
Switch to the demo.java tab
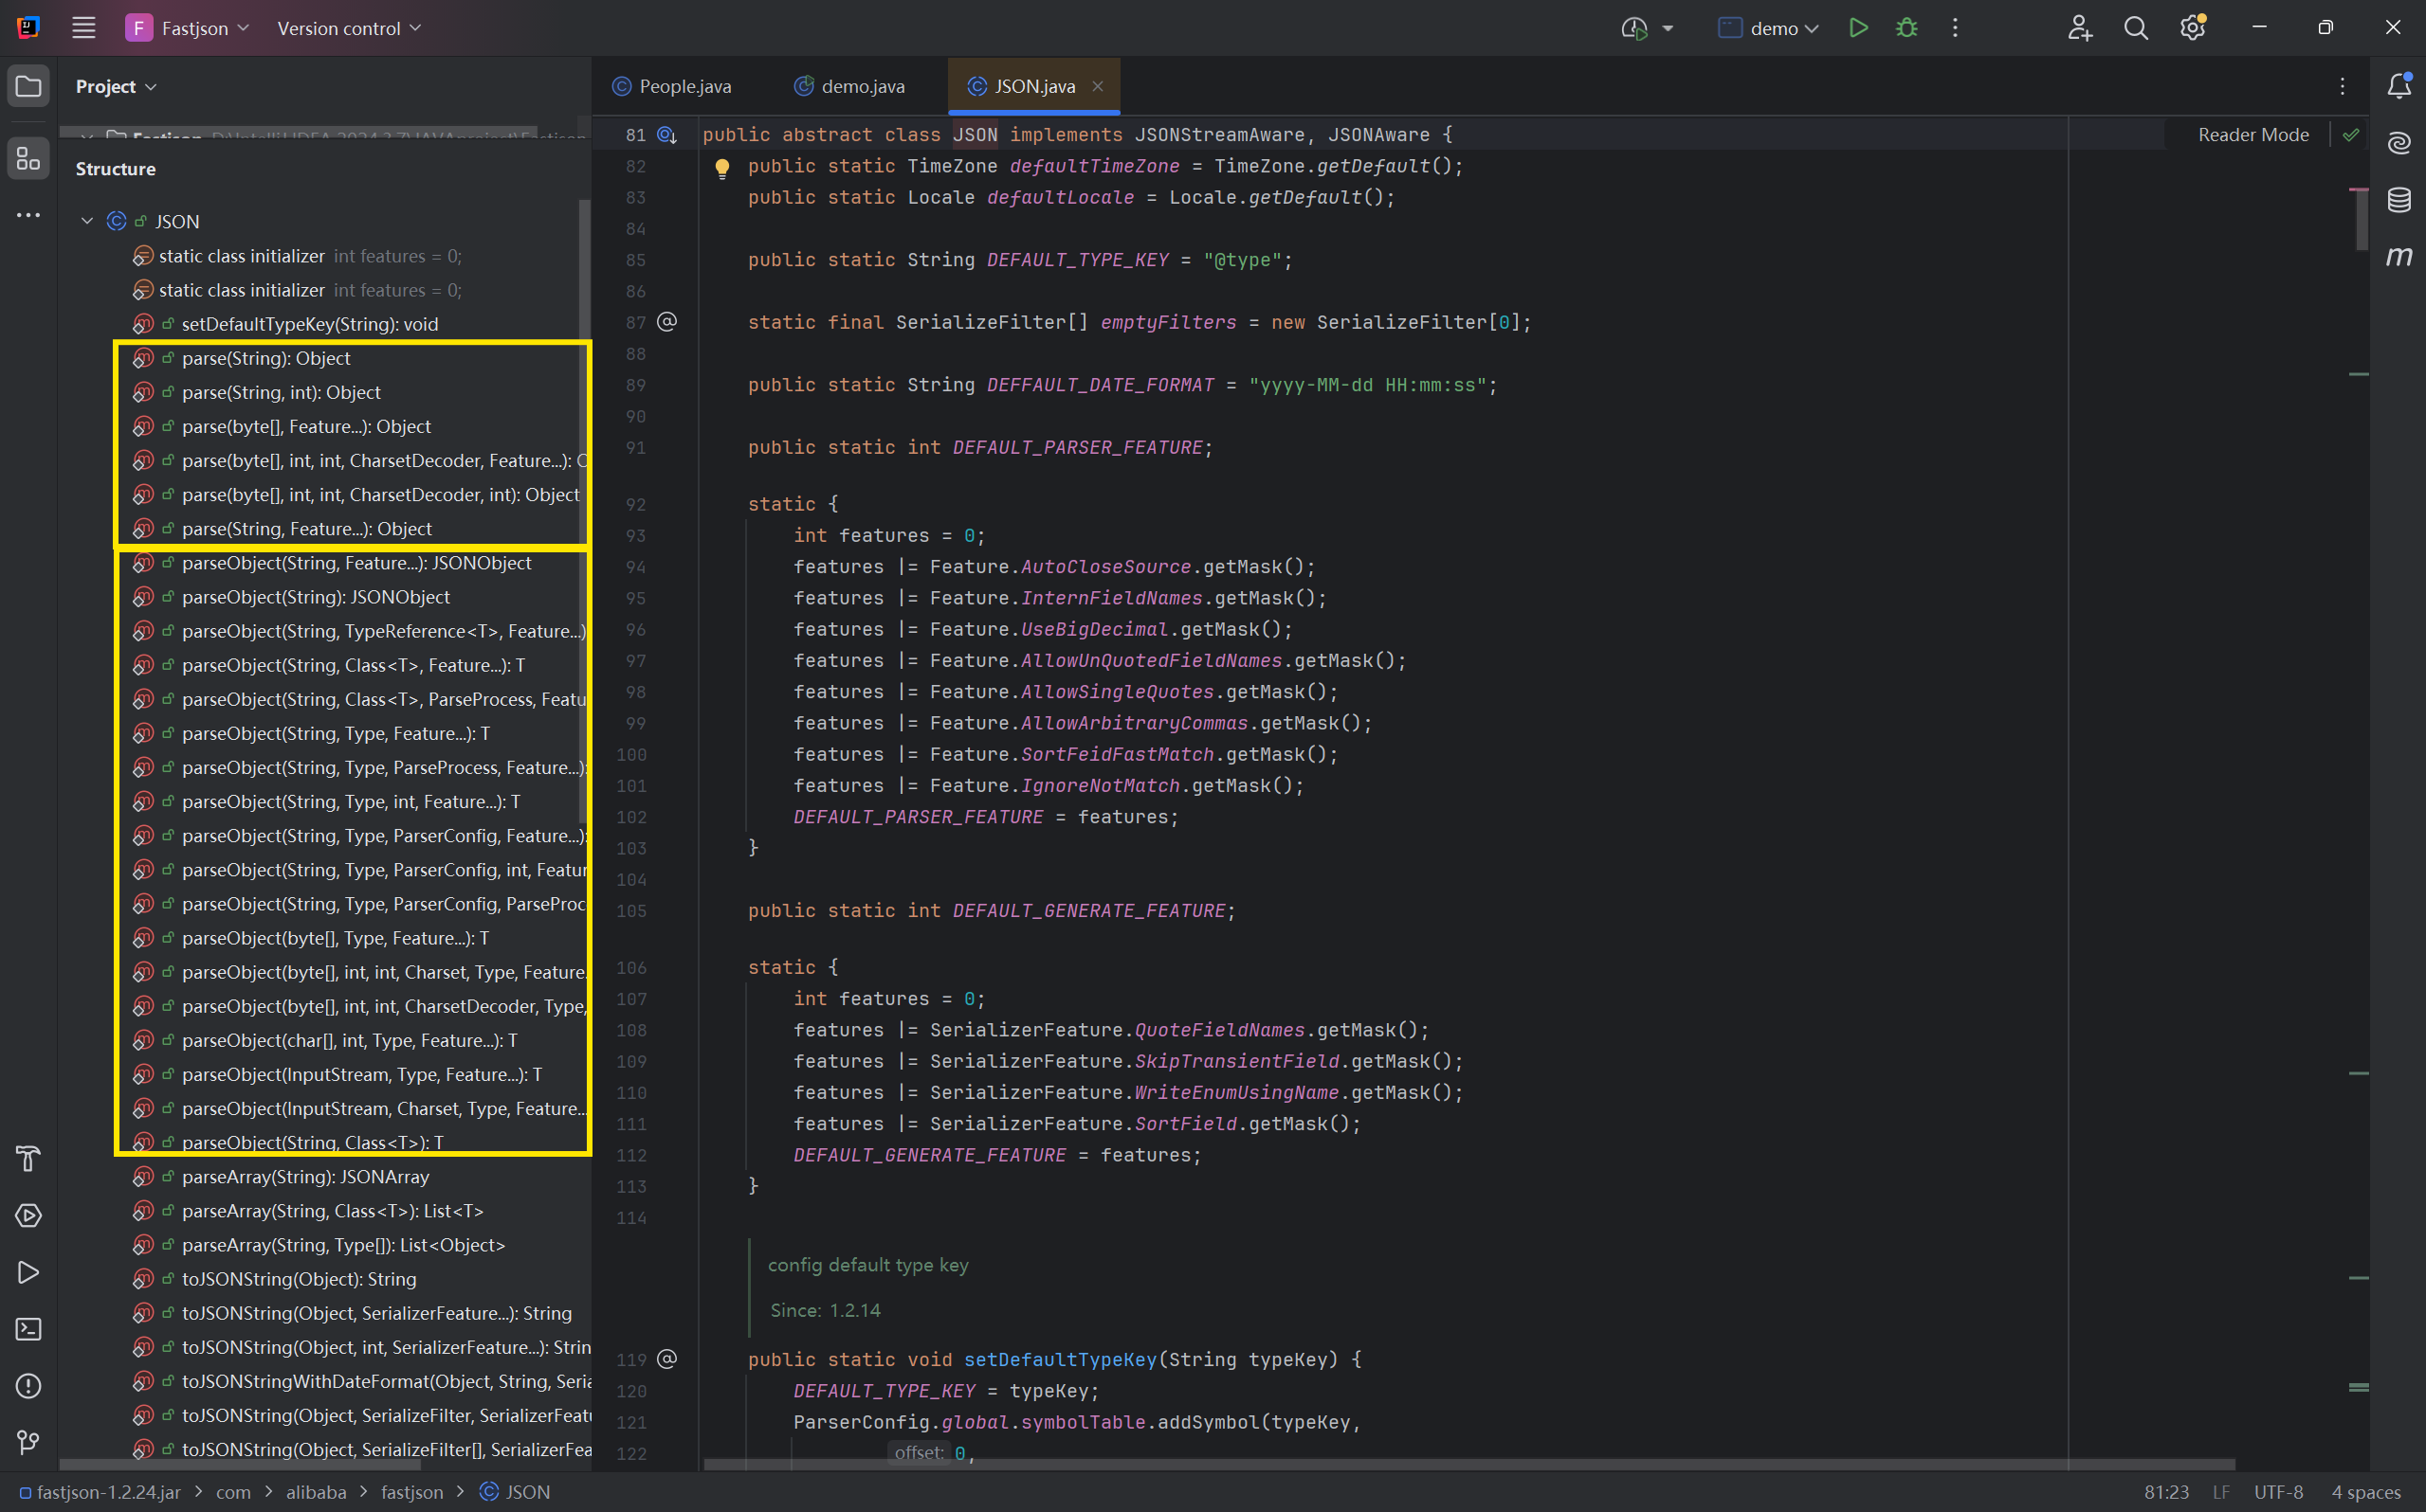[x=849, y=87]
